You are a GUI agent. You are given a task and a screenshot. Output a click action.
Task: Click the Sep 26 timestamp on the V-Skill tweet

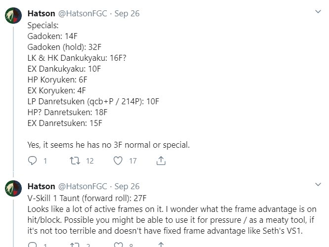127,186
